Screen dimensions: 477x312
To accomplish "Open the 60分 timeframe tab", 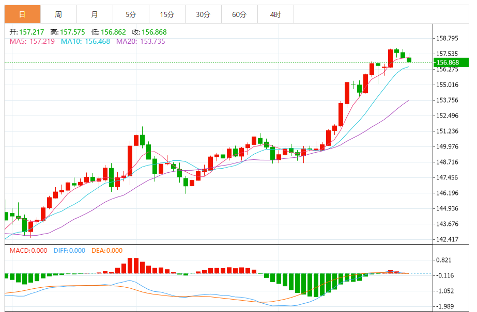I will tap(239, 14).
